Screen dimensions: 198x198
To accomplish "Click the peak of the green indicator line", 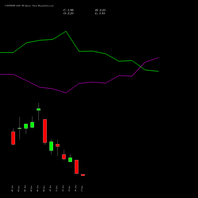I will [66, 31].
